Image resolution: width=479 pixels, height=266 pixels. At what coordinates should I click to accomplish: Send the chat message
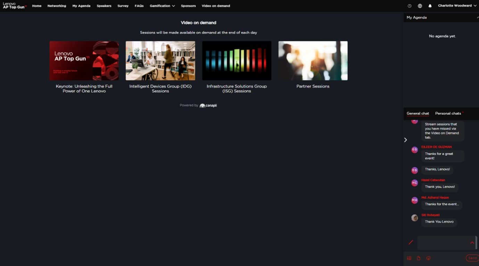coord(472,258)
